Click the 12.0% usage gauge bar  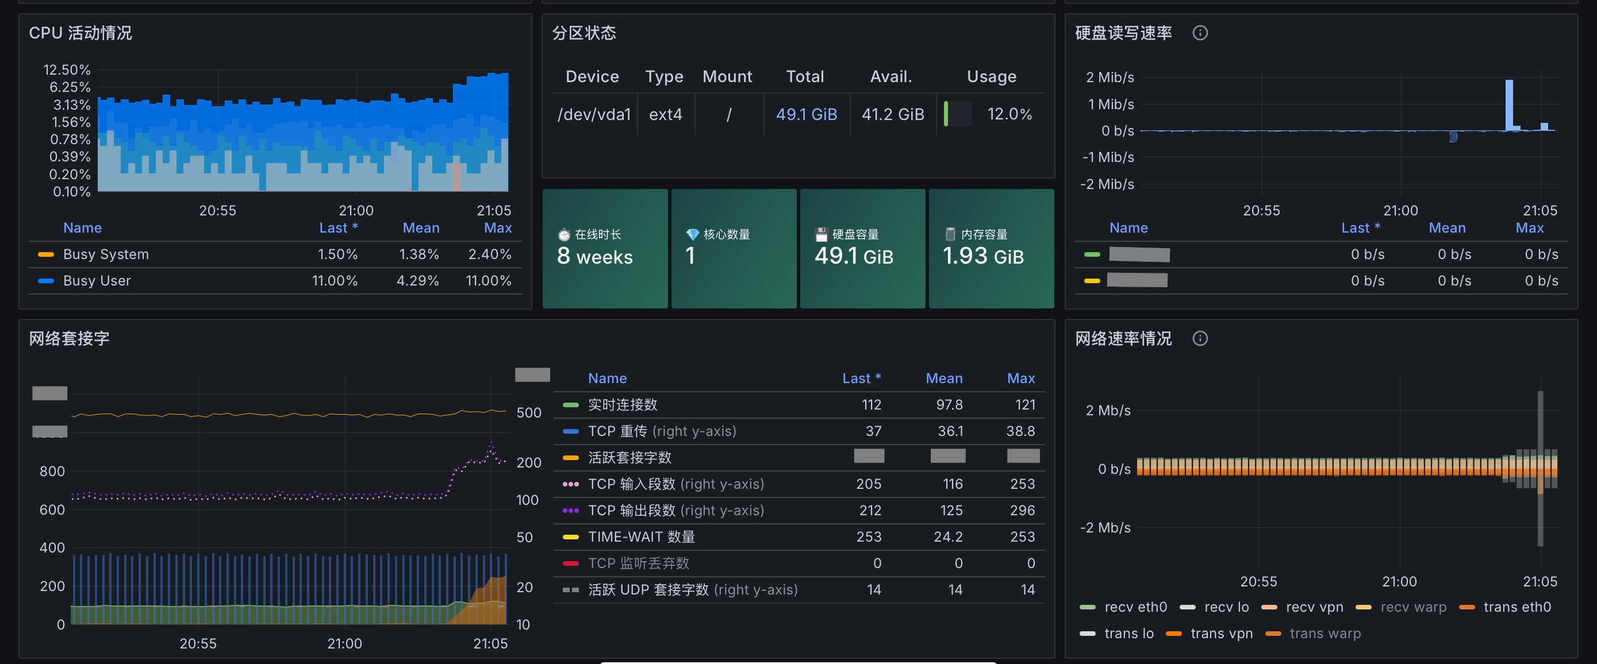coord(957,114)
